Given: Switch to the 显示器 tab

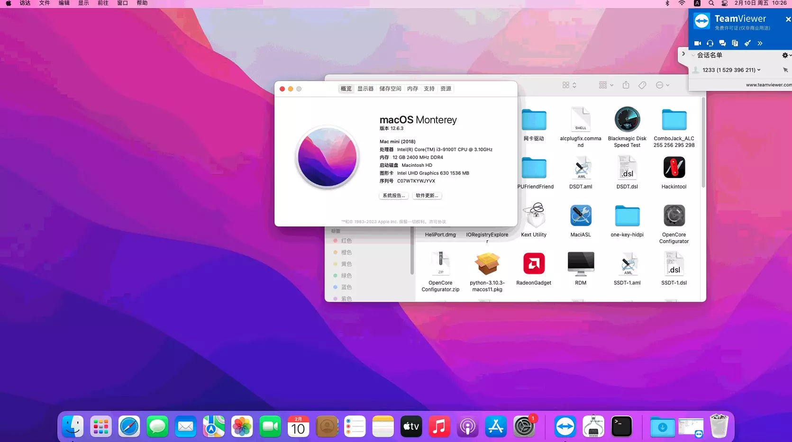Looking at the screenshot, I should (x=365, y=89).
